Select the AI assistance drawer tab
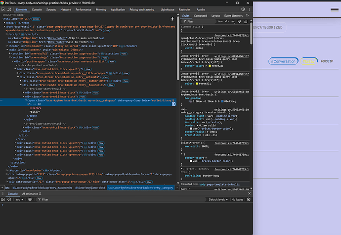 pos(32,193)
